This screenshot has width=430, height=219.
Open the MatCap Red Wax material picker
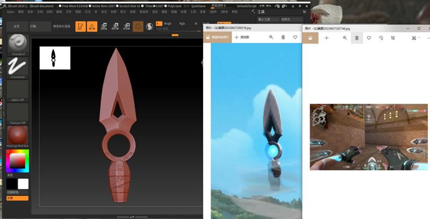click(18, 137)
